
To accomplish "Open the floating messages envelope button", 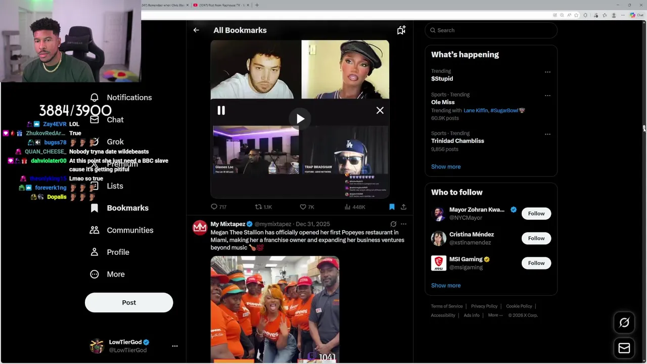I will point(624,348).
